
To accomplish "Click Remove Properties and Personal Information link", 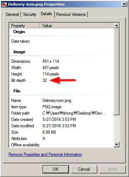I will pos(45,154).
